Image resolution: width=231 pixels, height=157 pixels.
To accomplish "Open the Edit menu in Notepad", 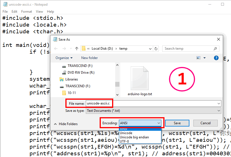I will [x=14, y=12].
